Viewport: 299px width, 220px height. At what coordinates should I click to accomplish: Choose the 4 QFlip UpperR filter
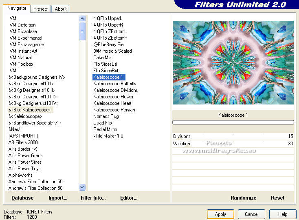point(108,25)
